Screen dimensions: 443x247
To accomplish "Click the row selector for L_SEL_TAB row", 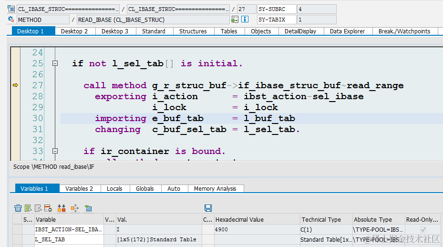I will 18,239.
